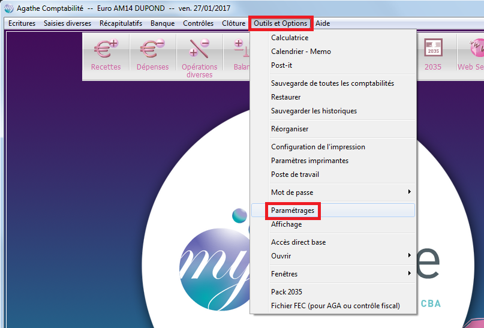Choose Sauvegarder les historiques
The image size is (484, 328).
333,111
